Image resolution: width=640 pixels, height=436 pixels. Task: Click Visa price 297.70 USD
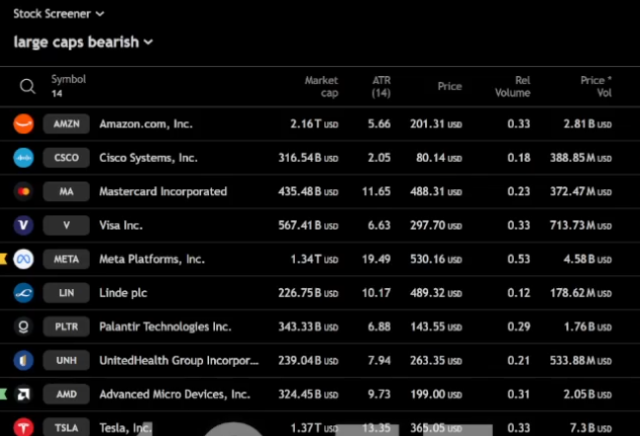[x=436, y=225]
